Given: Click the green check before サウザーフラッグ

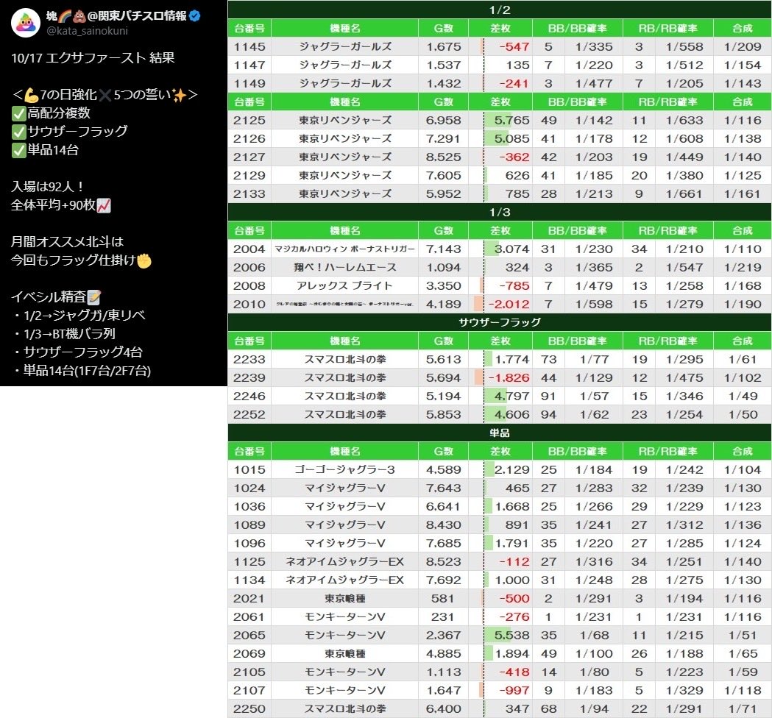Looking at the screenshot, I should 18,132.
